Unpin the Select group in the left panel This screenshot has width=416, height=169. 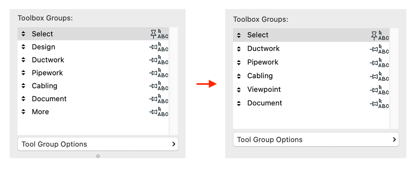tap(153, 34)
